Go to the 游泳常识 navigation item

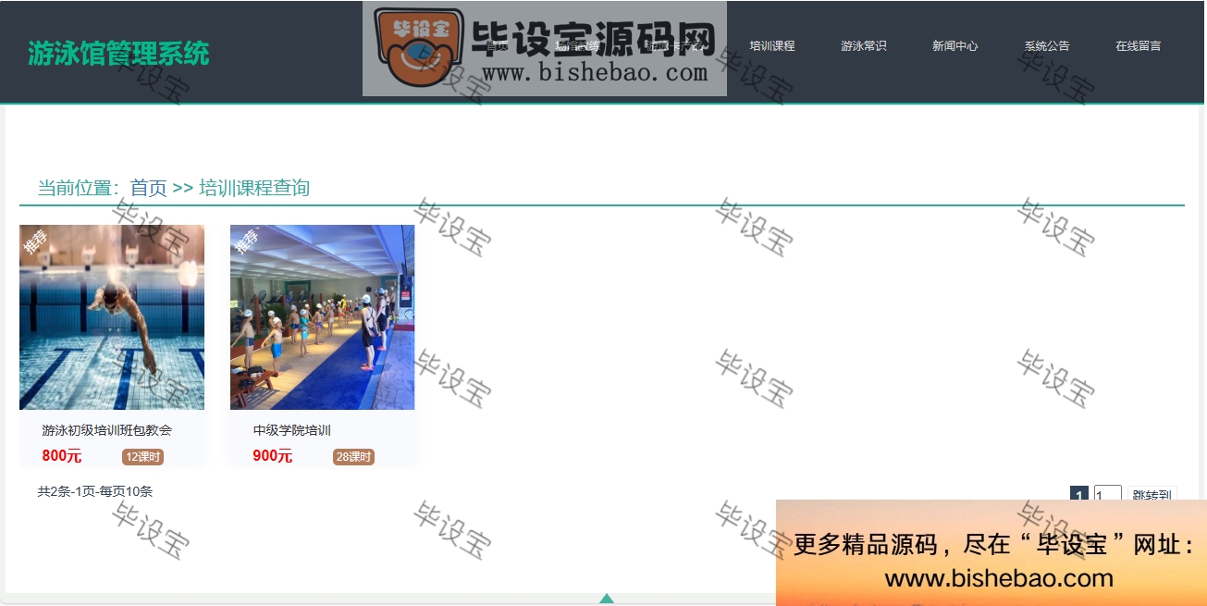[863, 45]
